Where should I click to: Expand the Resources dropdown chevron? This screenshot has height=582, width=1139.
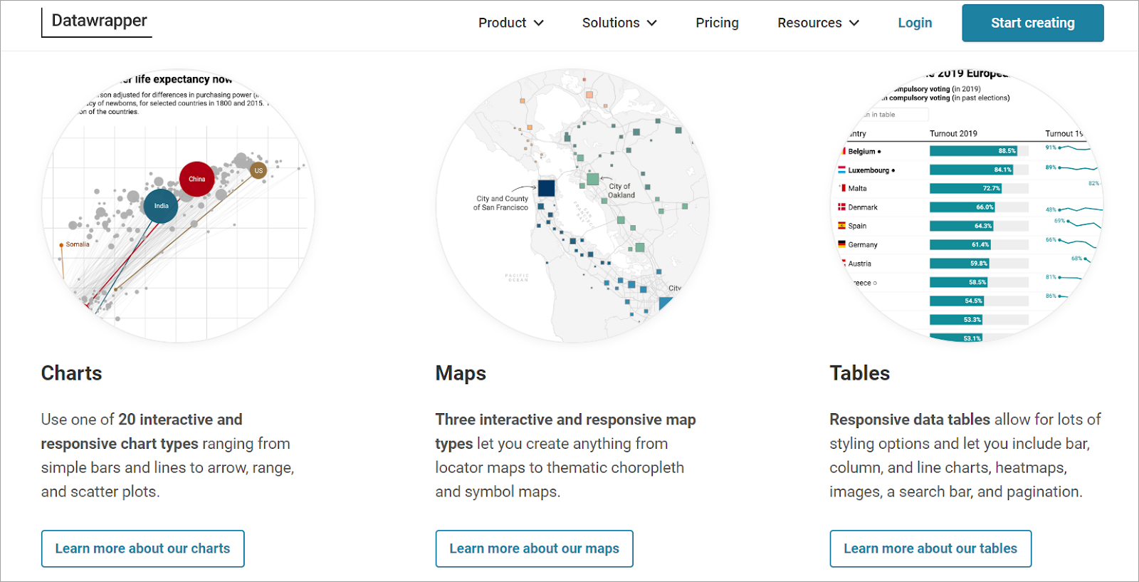tap(854, 23)
